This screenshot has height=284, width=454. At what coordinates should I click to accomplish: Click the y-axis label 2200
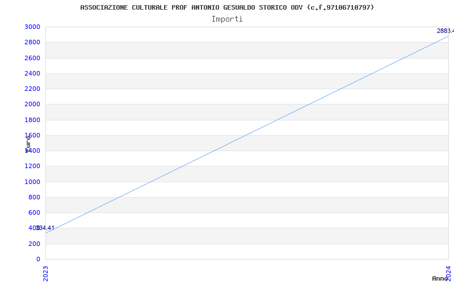[x=32, y=89]
